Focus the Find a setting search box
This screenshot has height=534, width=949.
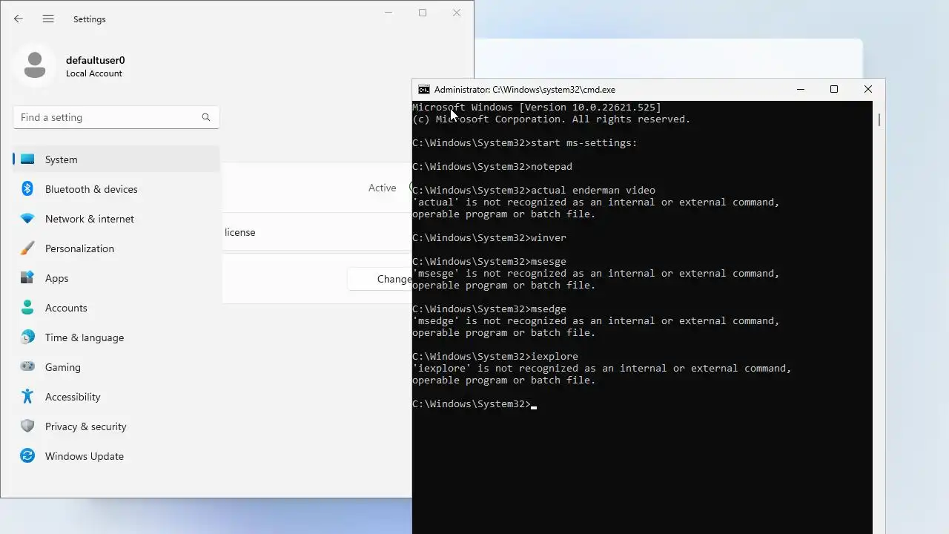tap(116, 117)
